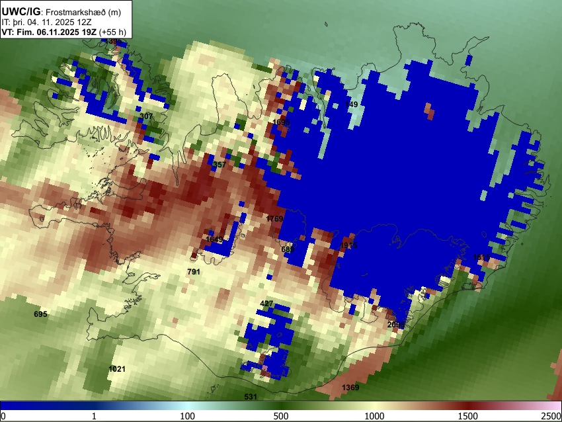Click the map value label 149
This screenshot has width=562, height=422.
click(351, 105)
